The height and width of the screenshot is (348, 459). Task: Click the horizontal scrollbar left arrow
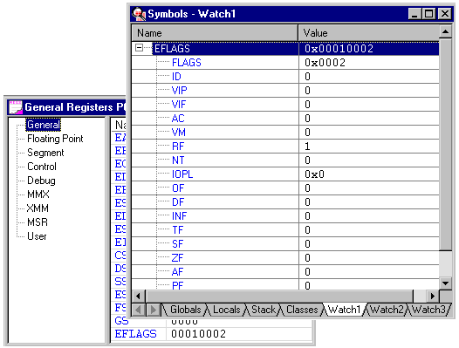pyautogui.click(x=138, y=297)
